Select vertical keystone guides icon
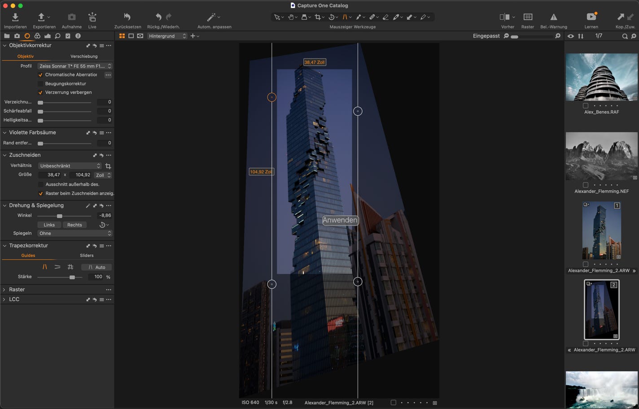The width and height of the screenshot is (639, 409). click(45, 267)
